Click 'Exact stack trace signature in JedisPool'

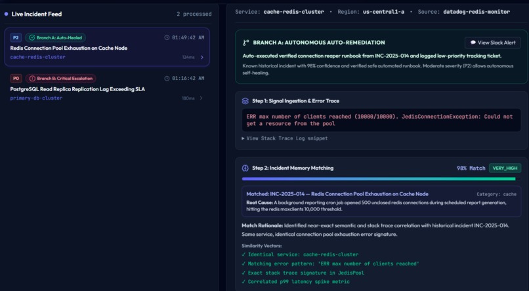pyautogui.click(x=303, y=273)
